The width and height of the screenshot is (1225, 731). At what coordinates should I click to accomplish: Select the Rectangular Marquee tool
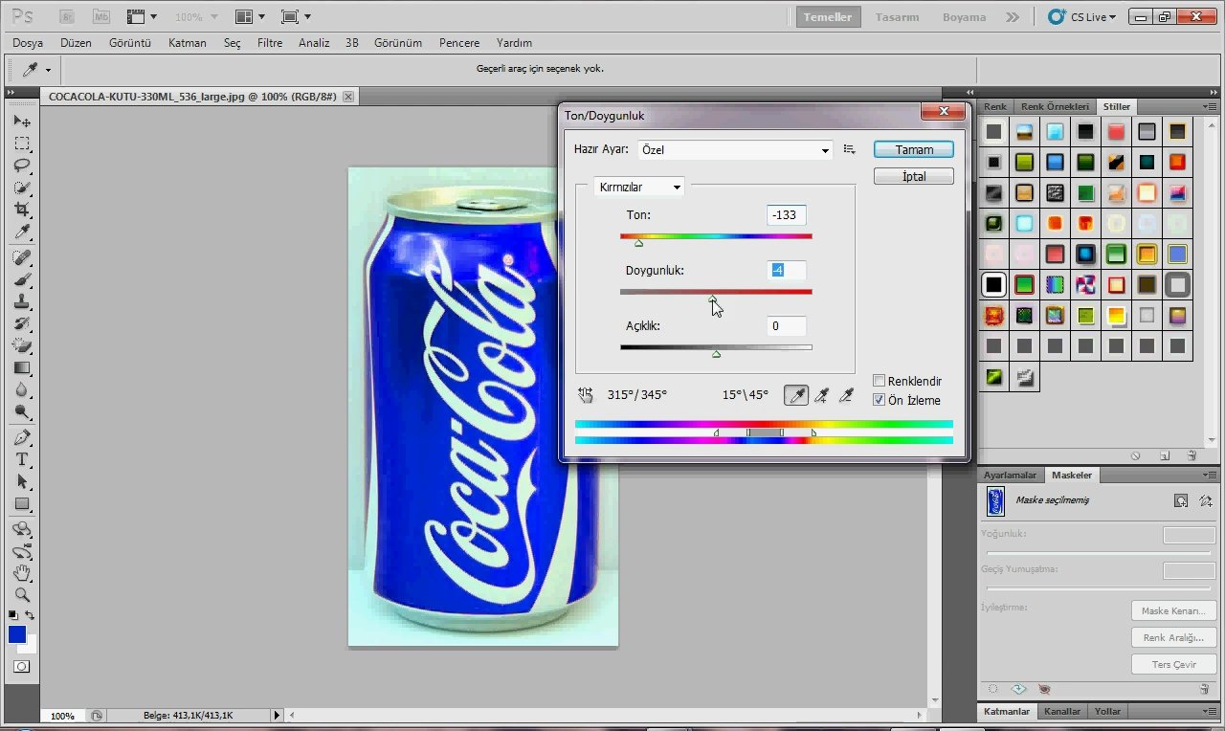click(22, 144)
